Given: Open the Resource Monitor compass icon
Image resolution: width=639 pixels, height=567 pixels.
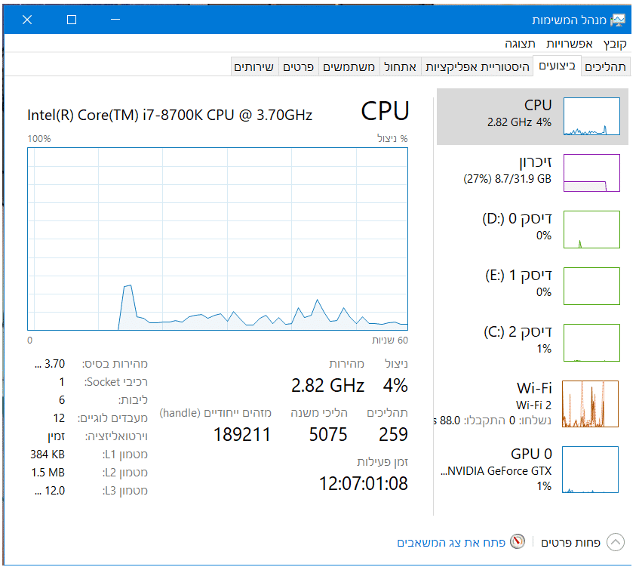Looking at the screenshot, I should pos(517,542).
